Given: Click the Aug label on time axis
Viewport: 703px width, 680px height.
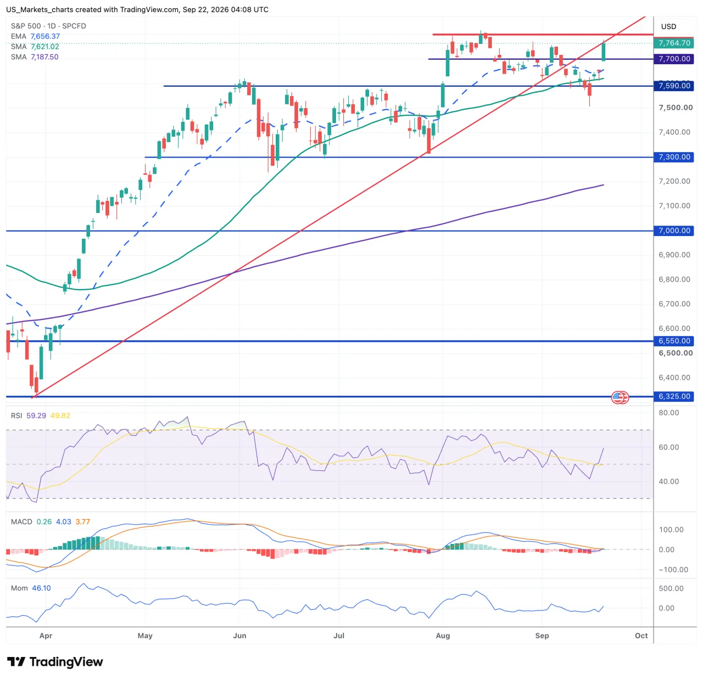Looking at the screenshot, I should 443,636.
